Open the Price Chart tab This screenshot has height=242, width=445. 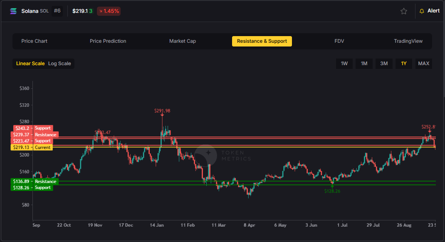[x=35, y=41]
